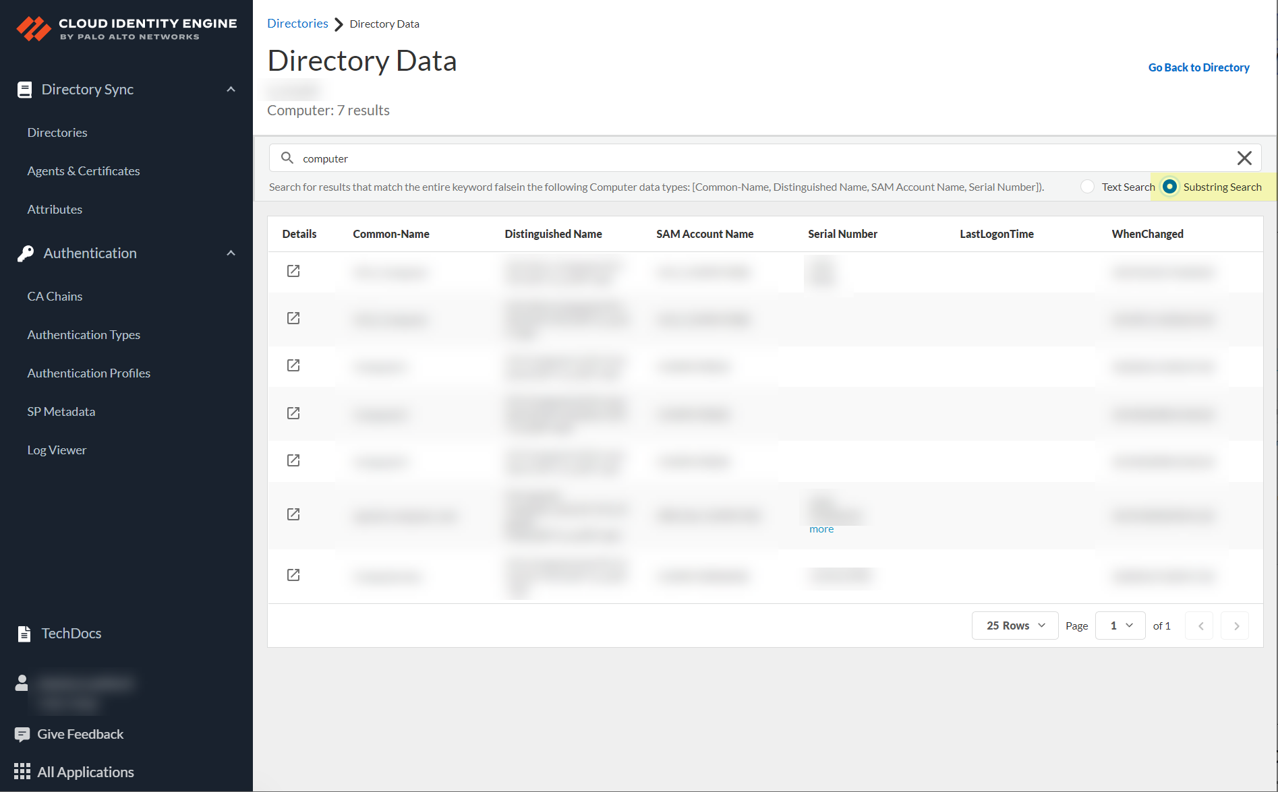The height and width of the screenshot is (792, 1278).
Task: Click Go Back to Directory link
Action: (x=1198, y=67)
